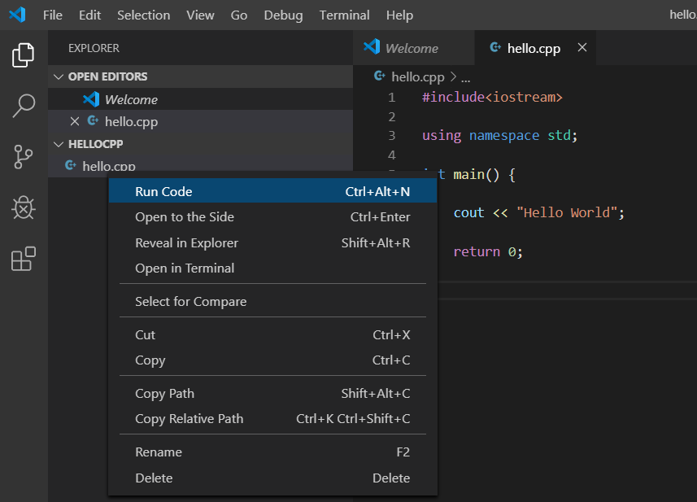This screenshot has height=502, width=697.
Task: Click the C++ file icon on hello.cpp tab
Action: tap(495, 47)
